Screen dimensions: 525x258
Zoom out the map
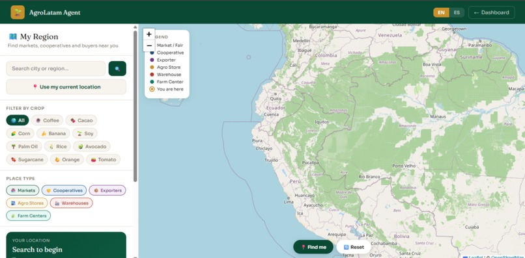[x=149, y=45]
